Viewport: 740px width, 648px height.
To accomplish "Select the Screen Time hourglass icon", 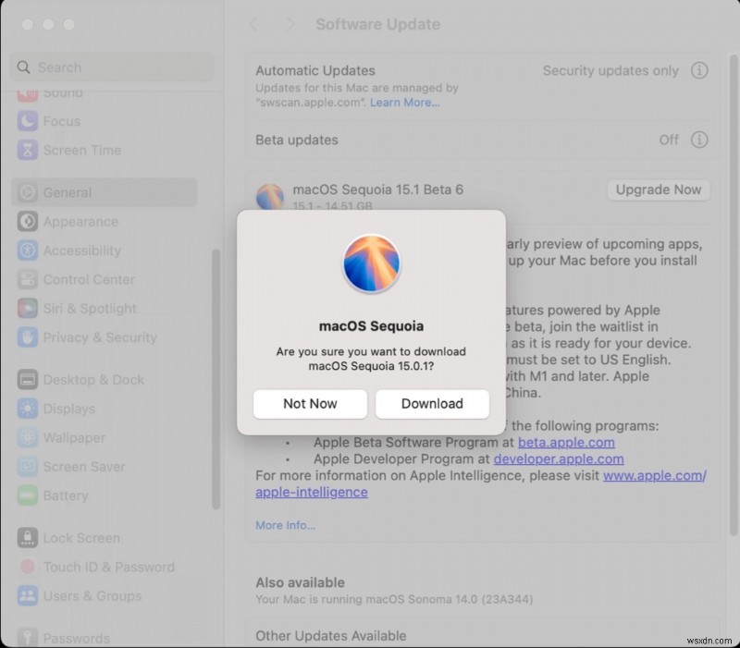I will tap(28, 150).
